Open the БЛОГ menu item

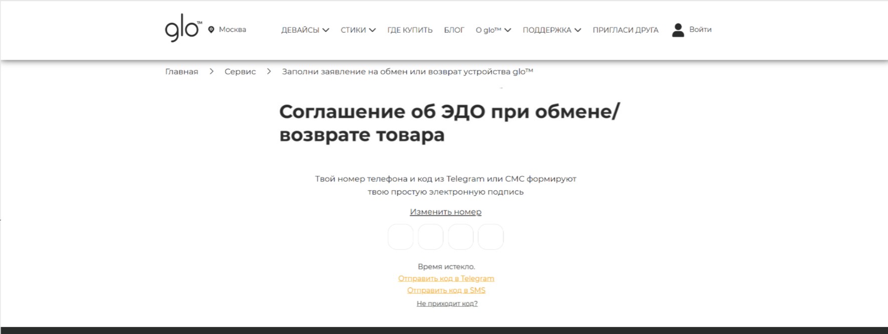454,30
